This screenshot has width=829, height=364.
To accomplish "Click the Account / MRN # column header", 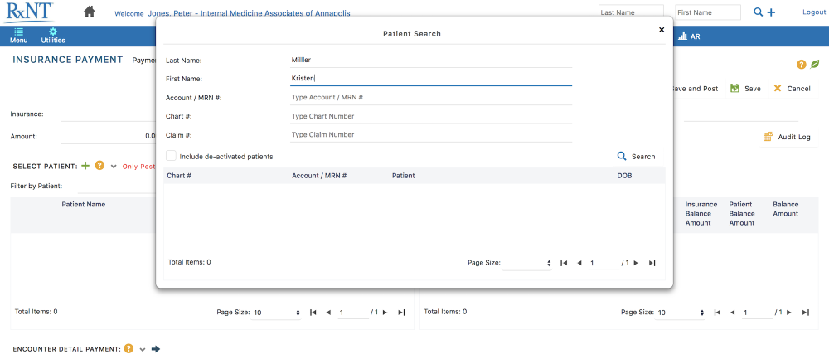I will pyautogui.click(x=319, y=175).
